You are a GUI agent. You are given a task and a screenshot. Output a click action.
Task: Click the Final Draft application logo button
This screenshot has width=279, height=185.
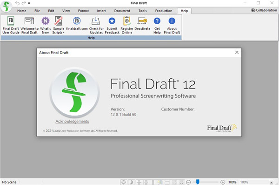[6, 6]
